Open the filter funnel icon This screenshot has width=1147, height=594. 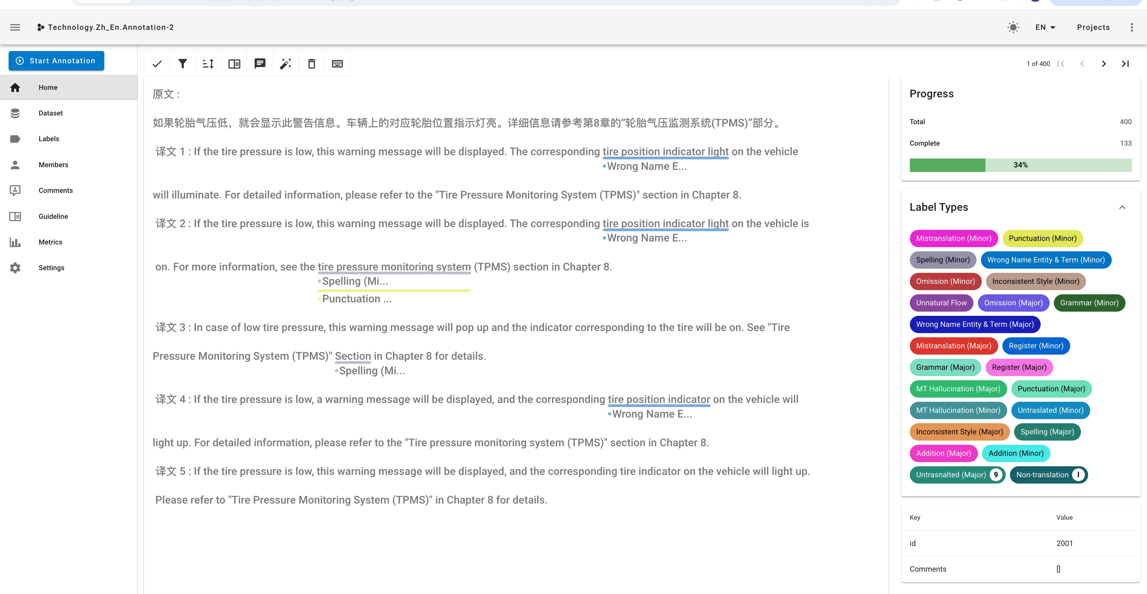click(183, 64)
